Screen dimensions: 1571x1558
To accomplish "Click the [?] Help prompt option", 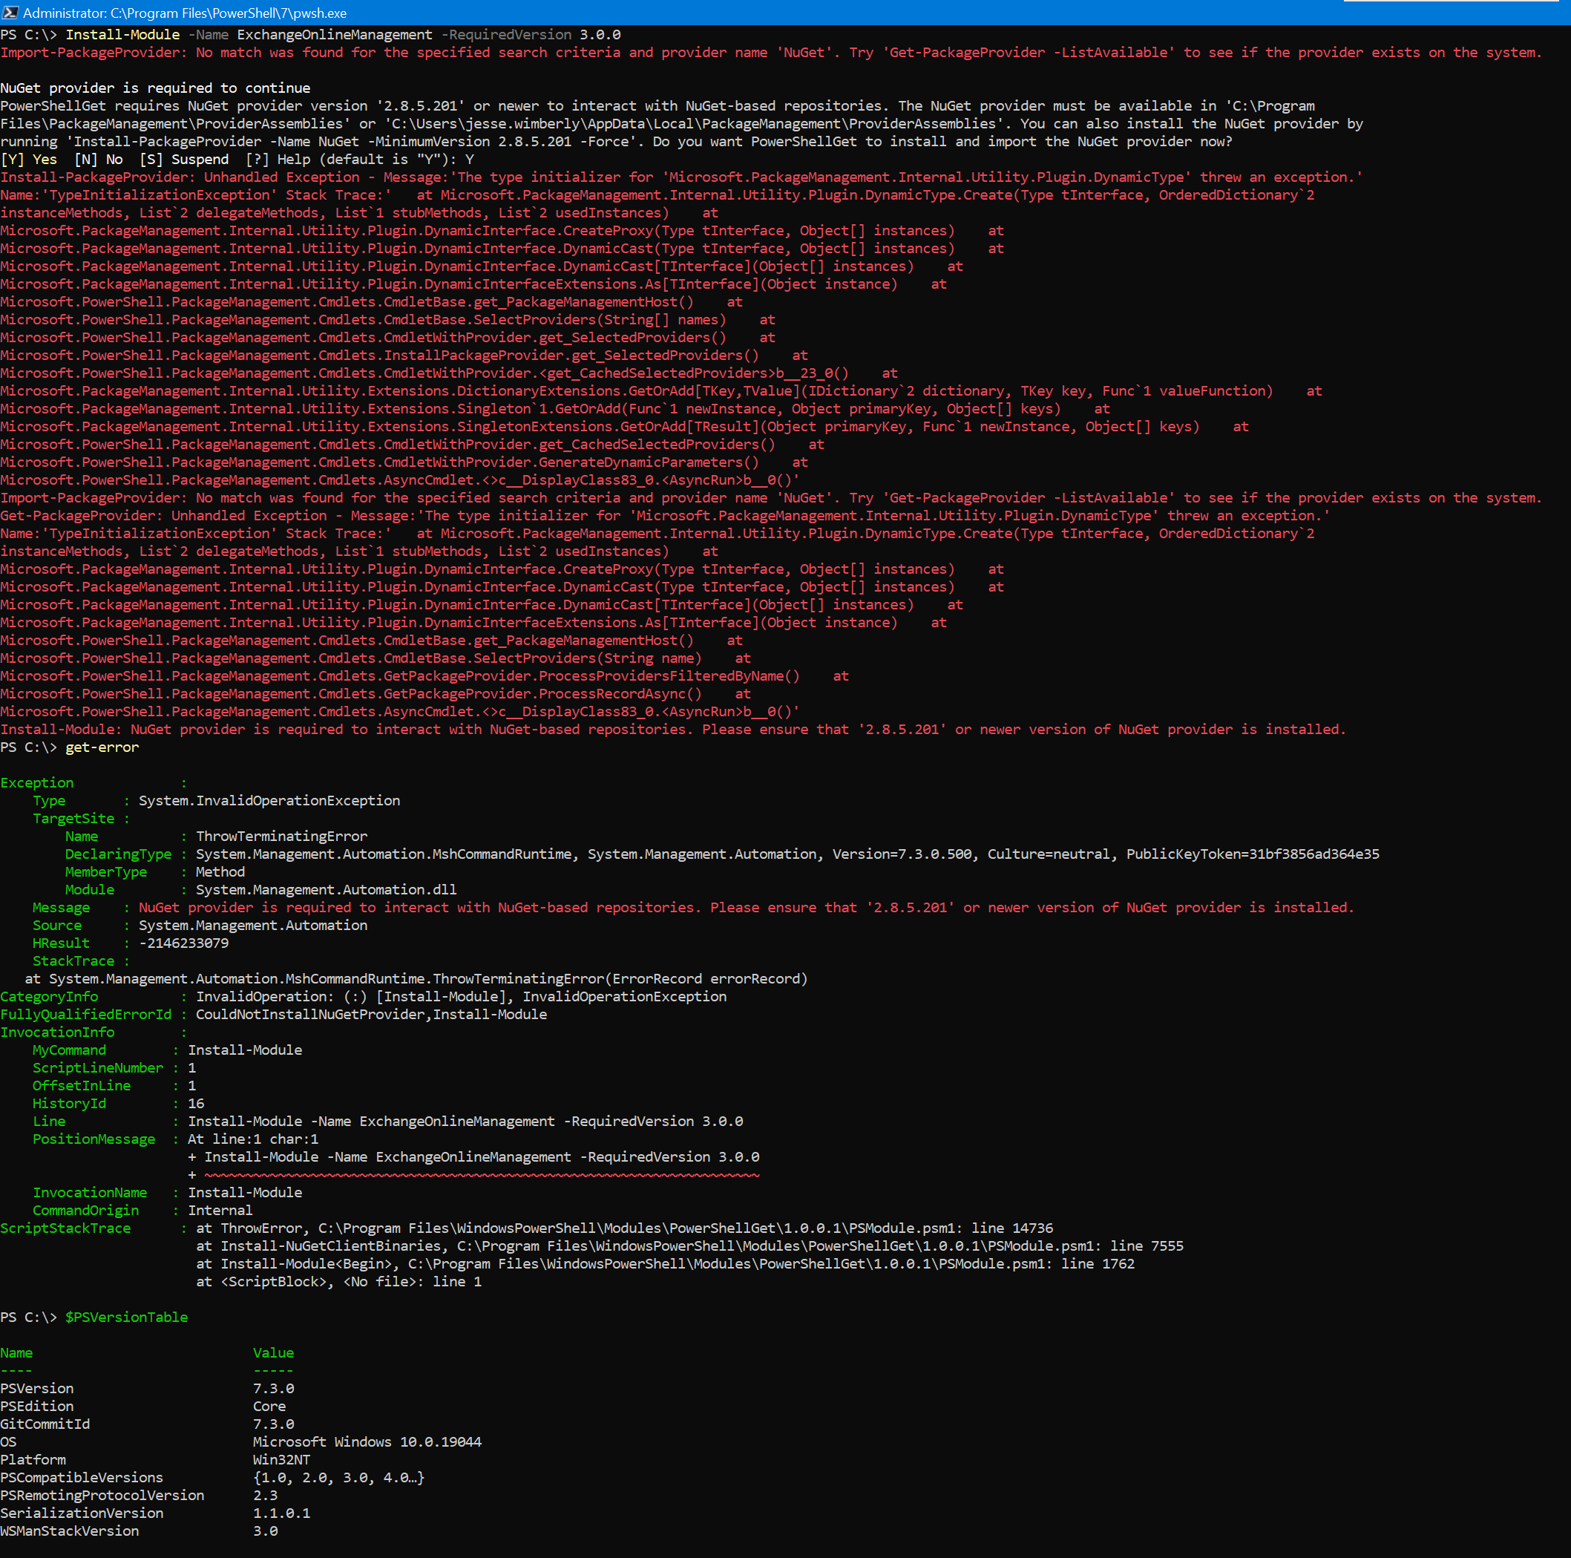I will 279,160.
